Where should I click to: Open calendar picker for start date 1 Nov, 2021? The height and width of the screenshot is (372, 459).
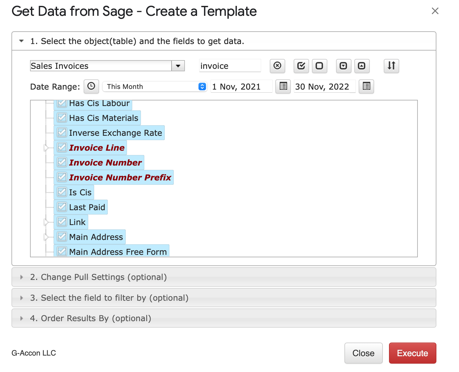pyautogui.click(x=283, y=86)
